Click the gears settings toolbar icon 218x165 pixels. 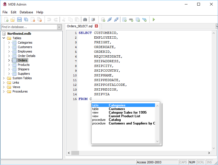tap(144, 20)
